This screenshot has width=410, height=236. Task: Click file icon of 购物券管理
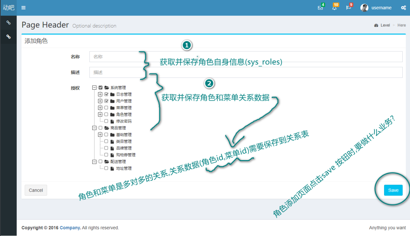click(112, 155)
